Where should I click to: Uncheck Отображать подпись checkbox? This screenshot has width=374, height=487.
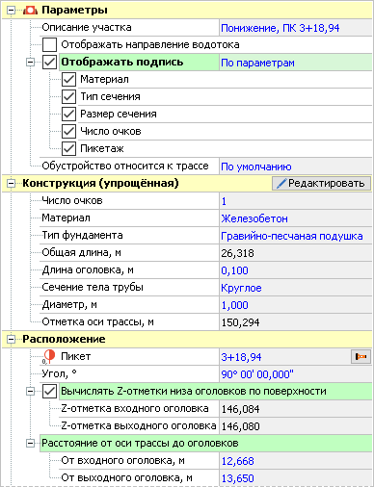pyautogui.click(x=49, y=62)
